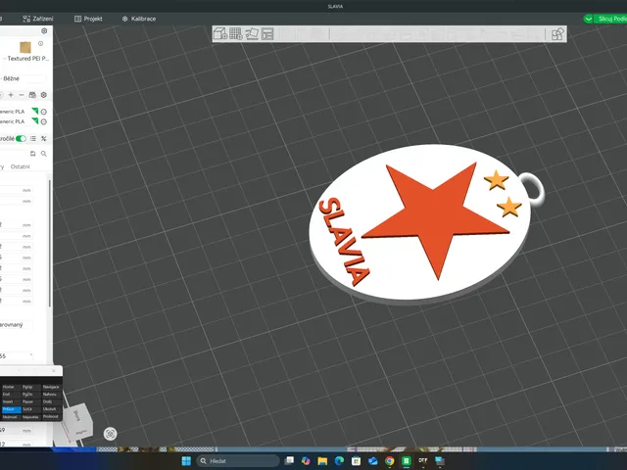Toggle the Pokročilé advanced mode switch
Image resolution: width=627 pixels, height=470 pixels.
click(21, 139)
